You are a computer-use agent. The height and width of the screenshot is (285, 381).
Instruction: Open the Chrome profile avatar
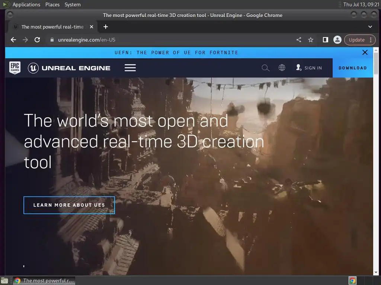pos(337,40)
